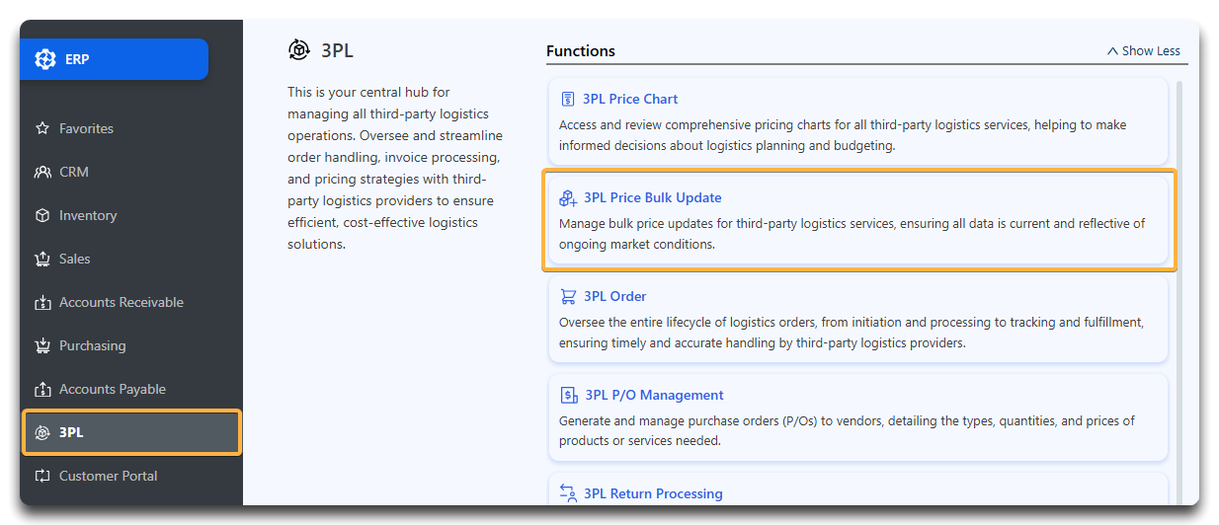This screenshot has width=1219, height=525.
Task: Click the Accounts Receivable icon
Action: [42, 302]
